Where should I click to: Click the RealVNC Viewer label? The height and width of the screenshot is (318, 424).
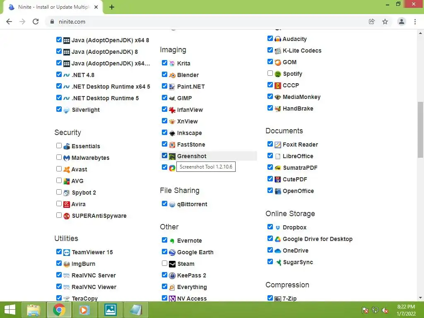(94, 287)
